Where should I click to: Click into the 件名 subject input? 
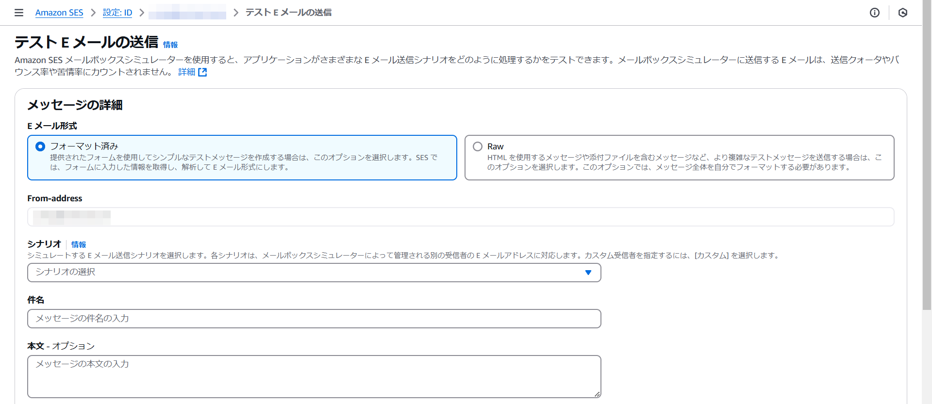coord(314,319)
